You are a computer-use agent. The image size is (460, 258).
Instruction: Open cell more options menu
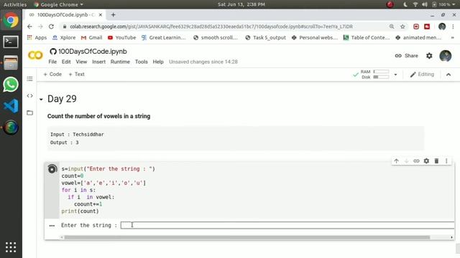(446, 161)
